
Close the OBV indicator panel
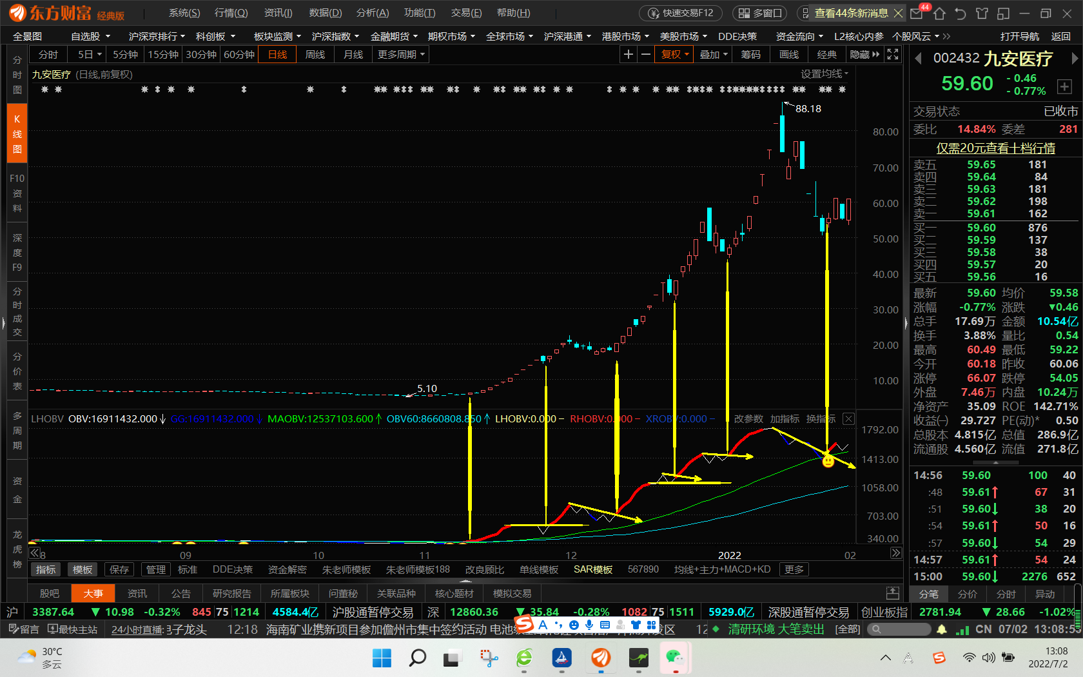[x=849, y=419]
